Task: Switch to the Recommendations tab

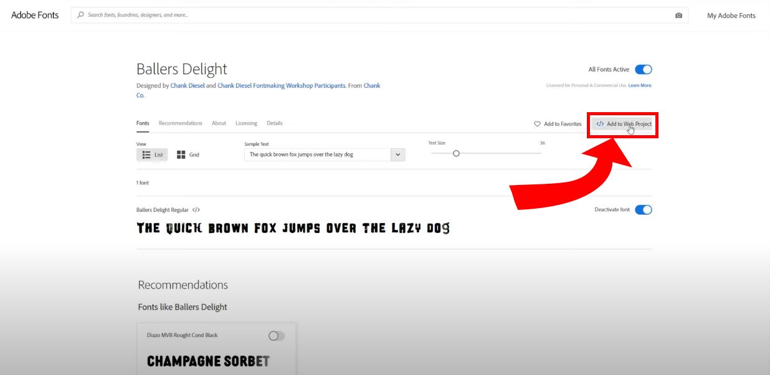Action: tap(181, 123)
